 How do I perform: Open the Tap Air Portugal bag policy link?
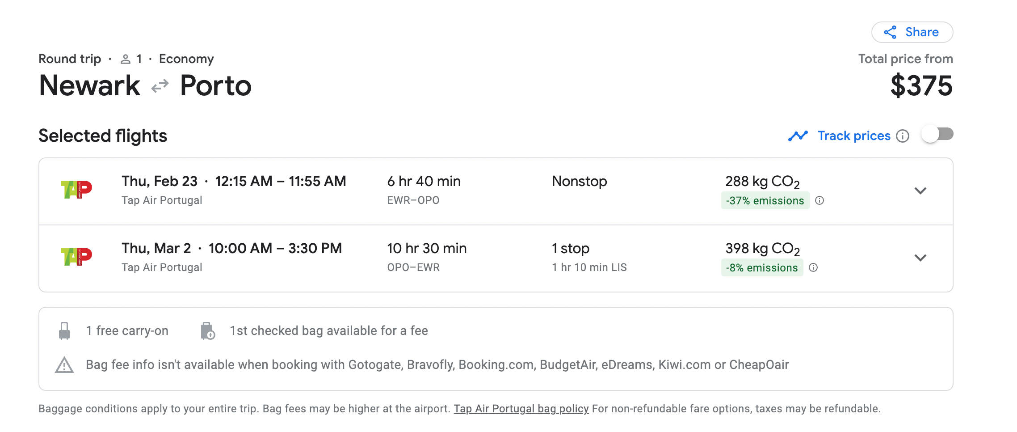[x=521, y=409]
